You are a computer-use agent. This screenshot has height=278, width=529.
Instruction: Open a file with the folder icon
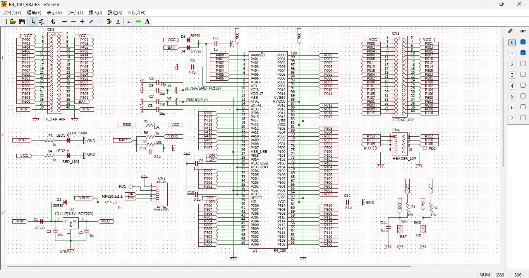tap(13, 22)
